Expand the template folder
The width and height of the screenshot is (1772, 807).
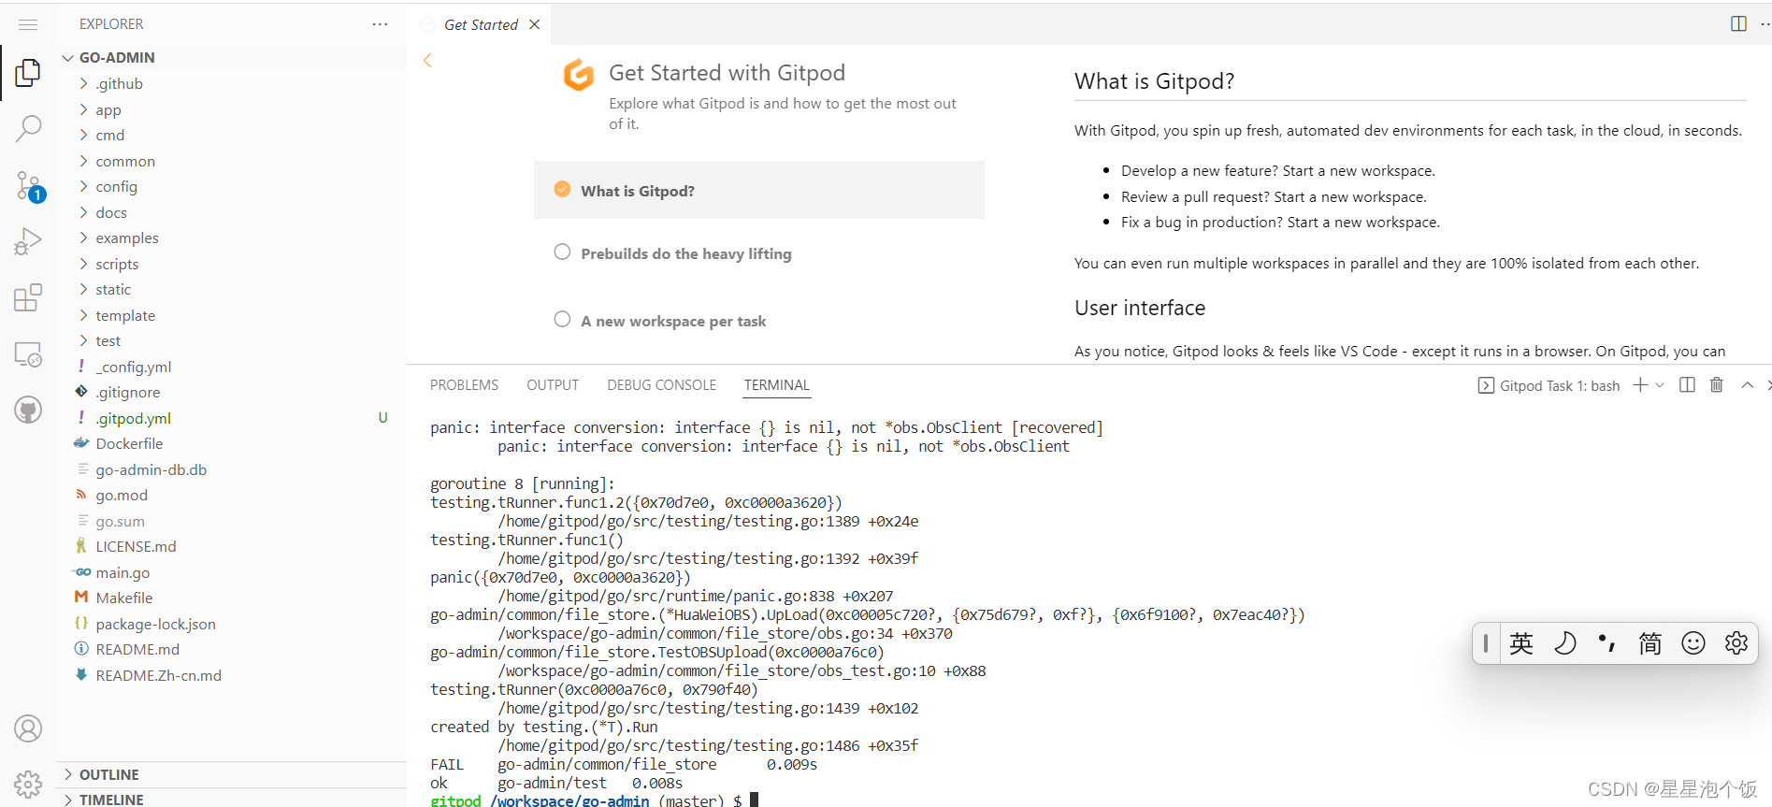pyautogui.click(x=231, y=315)
